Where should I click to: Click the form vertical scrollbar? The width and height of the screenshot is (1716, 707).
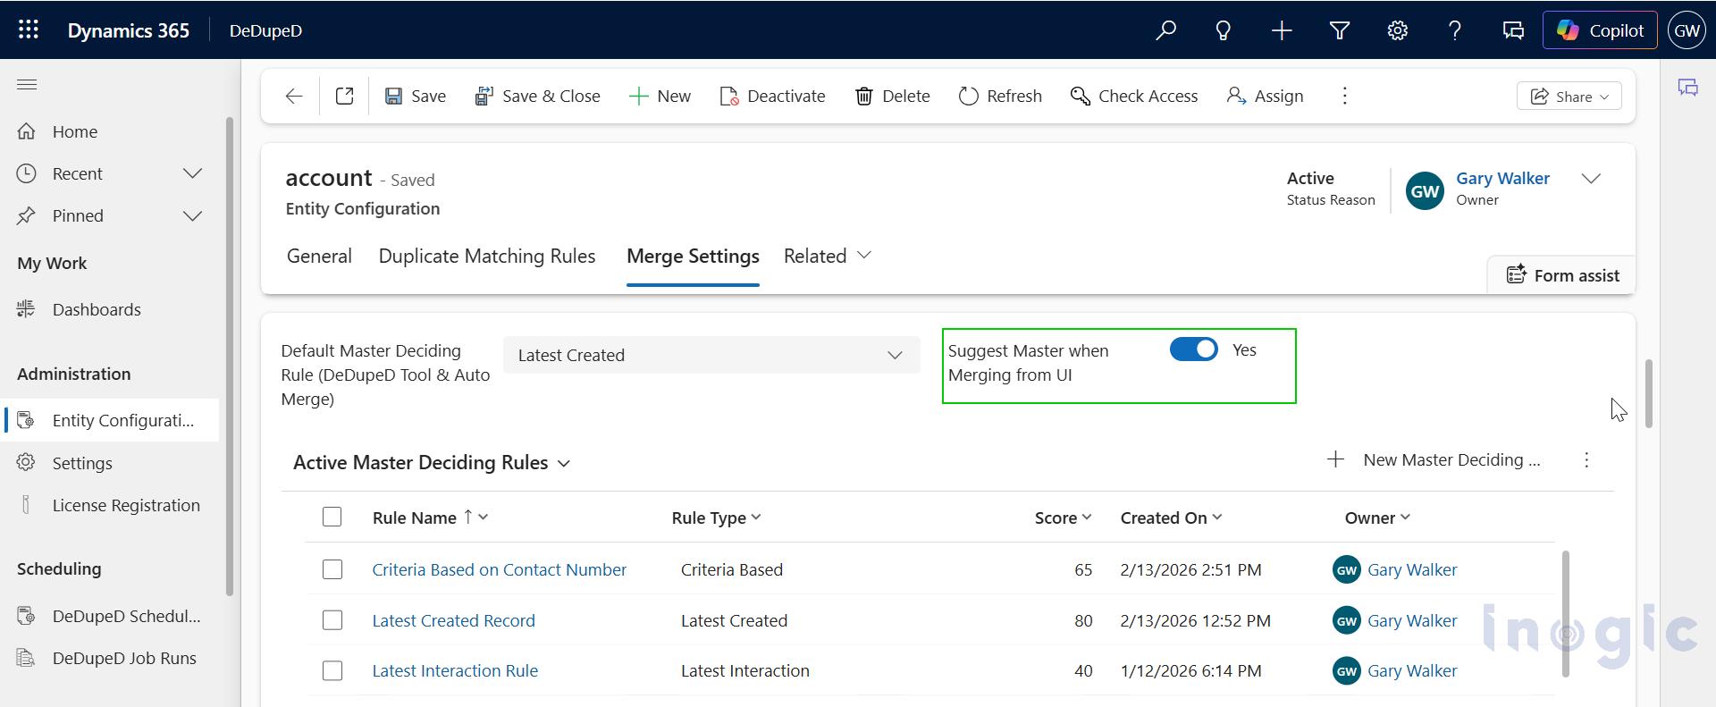[x=1649, y=393]
